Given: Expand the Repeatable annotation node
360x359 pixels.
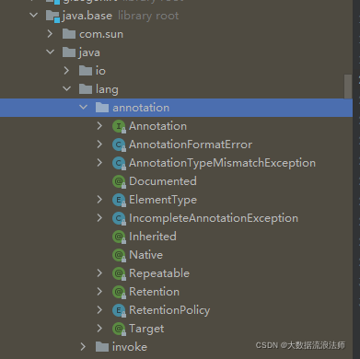Looking at the screenshot, I should 99,273.
